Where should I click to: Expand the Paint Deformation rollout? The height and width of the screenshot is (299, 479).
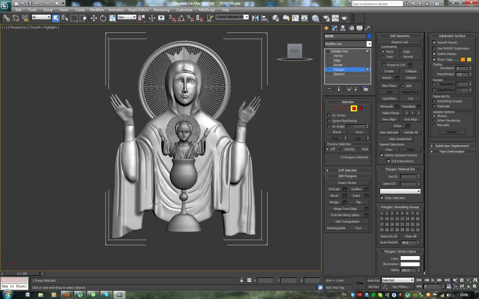point(451,151)
